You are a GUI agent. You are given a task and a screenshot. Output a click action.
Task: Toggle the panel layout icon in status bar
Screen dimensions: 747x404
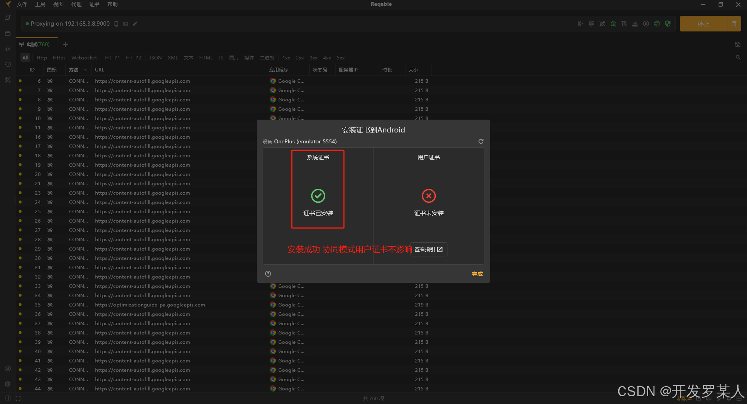pyautogui.click(x=8, y=398)
